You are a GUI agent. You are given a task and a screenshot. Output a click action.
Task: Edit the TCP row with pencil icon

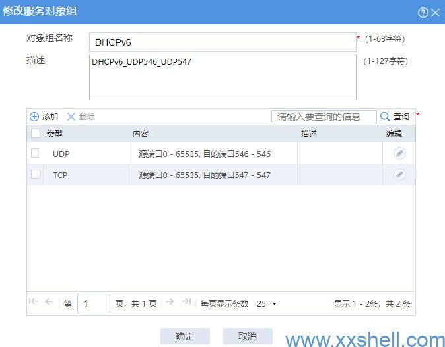pyautogui.click(x=399, y=175)
